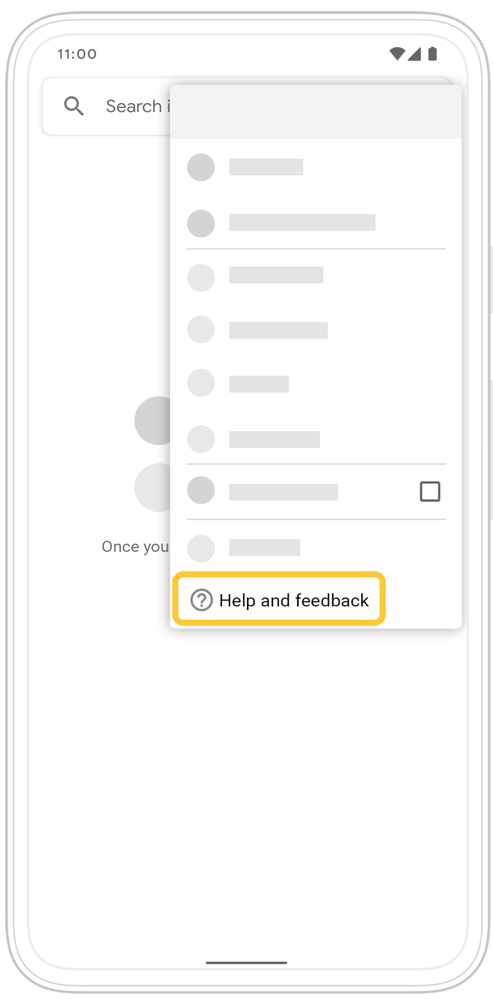Tap the 11:00 clock in status bar
This screenshot has width=493, height=1006.
coord(77,54)
